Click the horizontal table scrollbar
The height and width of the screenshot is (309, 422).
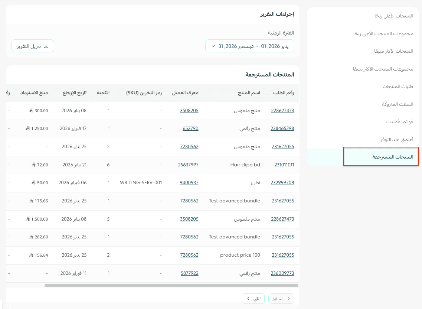coord(171,286)
